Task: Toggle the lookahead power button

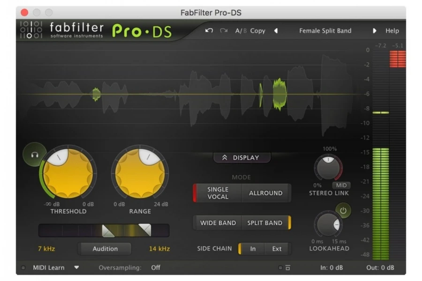Action: click(x=343, y=211)
